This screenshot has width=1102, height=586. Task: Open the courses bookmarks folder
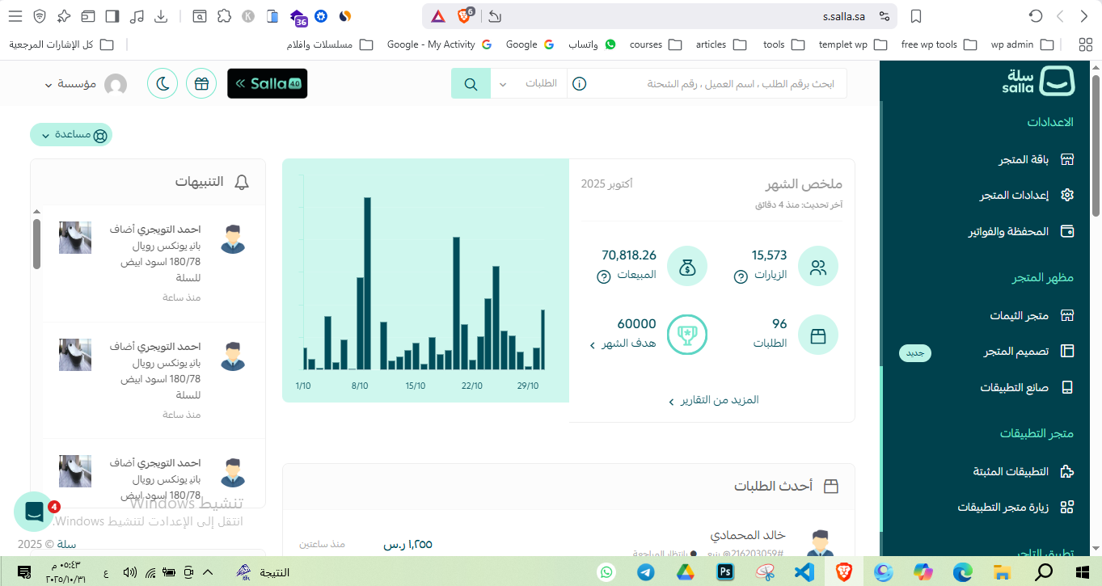pyautogui.click(x=656, y=44)
